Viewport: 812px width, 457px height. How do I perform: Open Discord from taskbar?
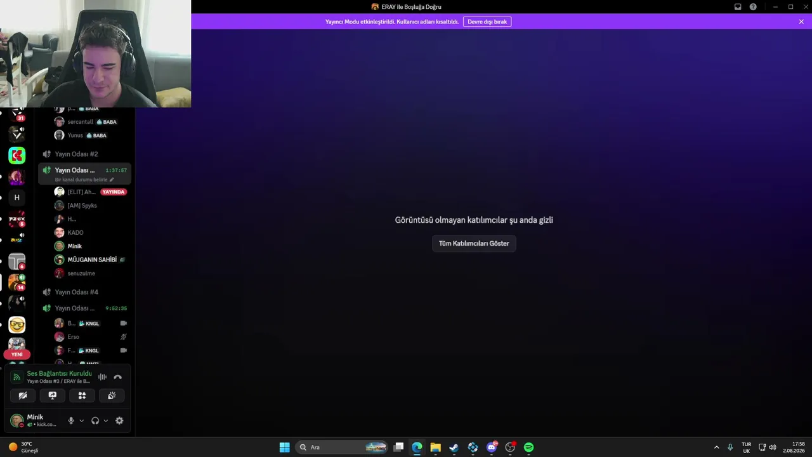492,447
